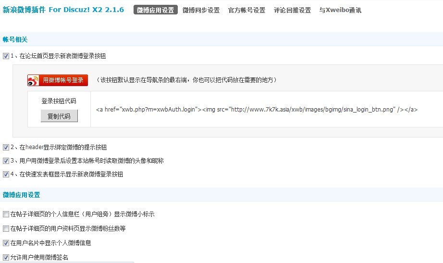Click the 复制代码 button
This screenshot has width=443, height=263.
(x=59, y=116)
